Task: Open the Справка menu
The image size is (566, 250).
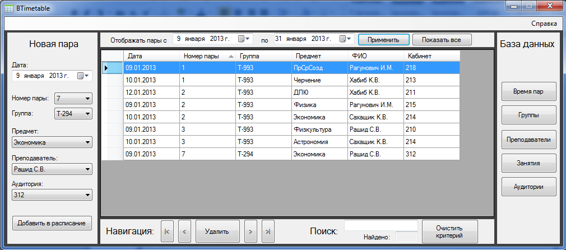Action: pos(544,24)
